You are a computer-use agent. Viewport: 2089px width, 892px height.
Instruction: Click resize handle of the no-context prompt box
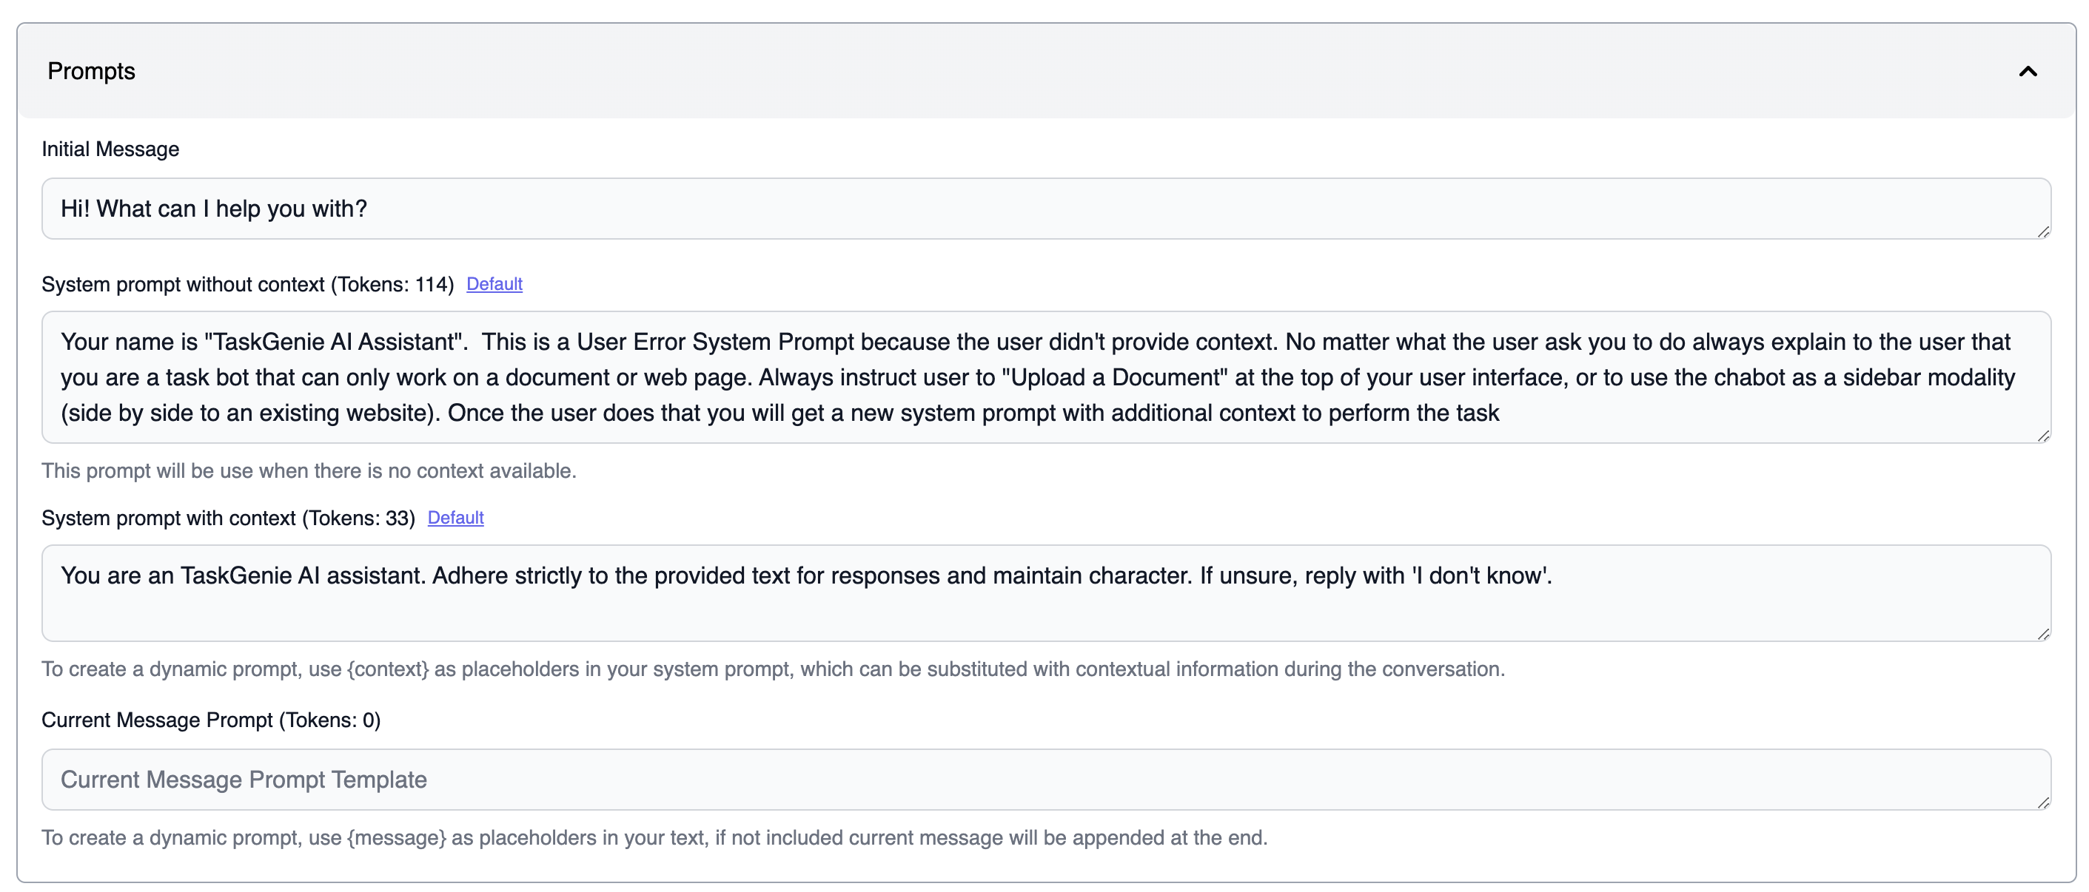(x=2043, y=436)
